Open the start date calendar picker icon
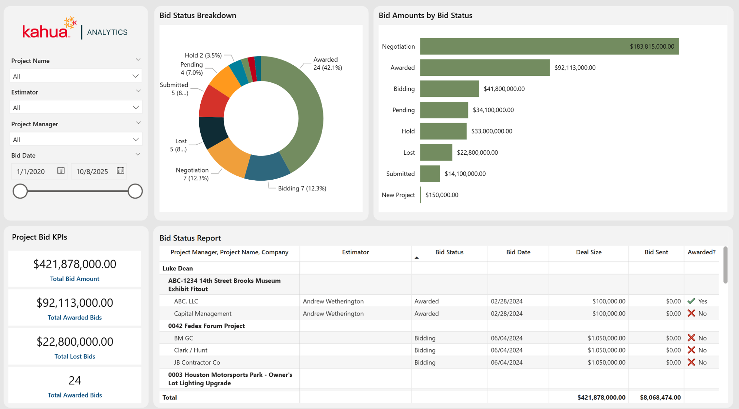Screen dimensions: 739x409 tap(61, 171)
